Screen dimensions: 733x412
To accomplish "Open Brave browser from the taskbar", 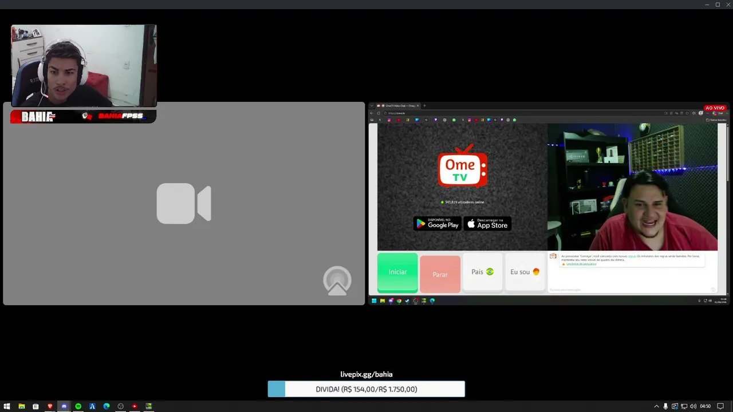I will (x=50, y=406).
